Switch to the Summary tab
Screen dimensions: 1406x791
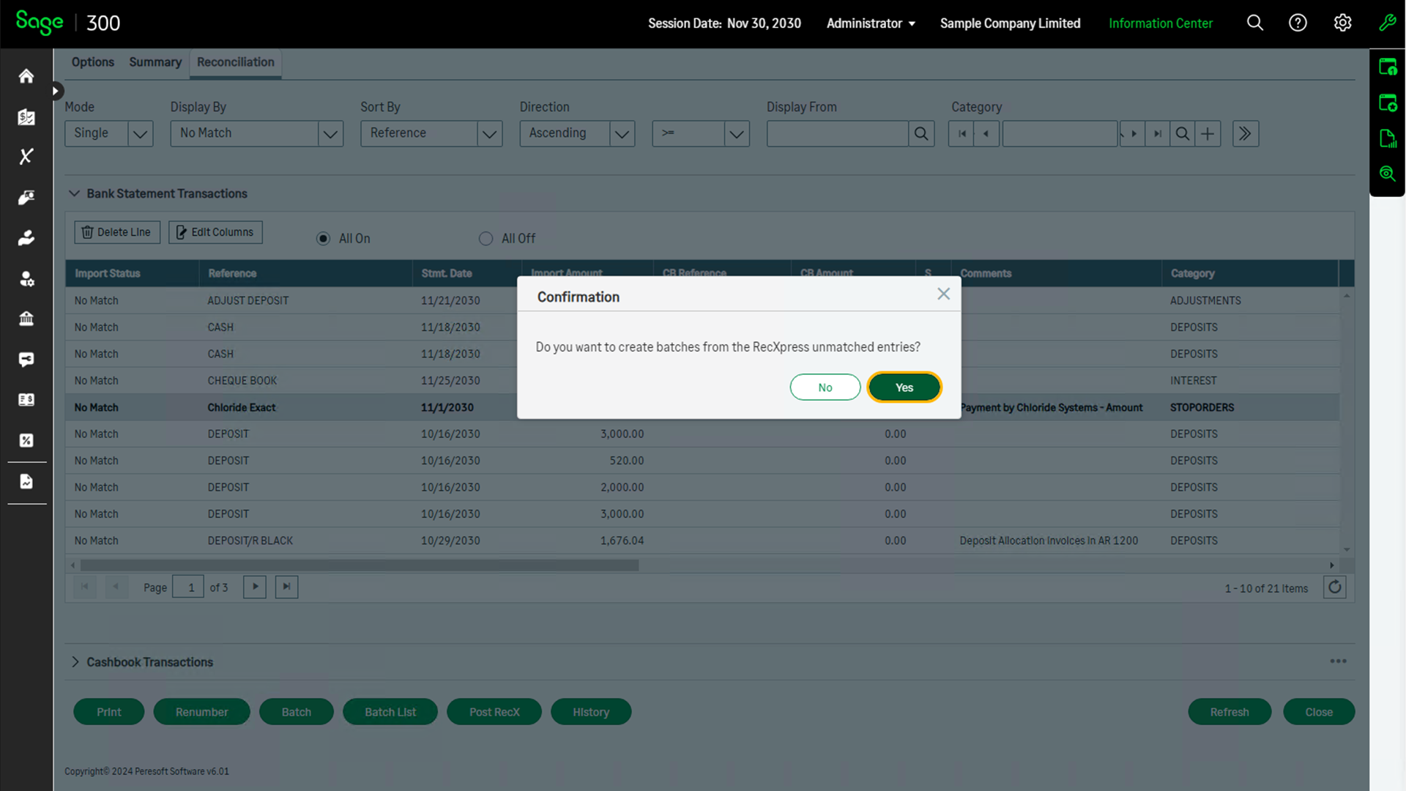tap(155, 62)
